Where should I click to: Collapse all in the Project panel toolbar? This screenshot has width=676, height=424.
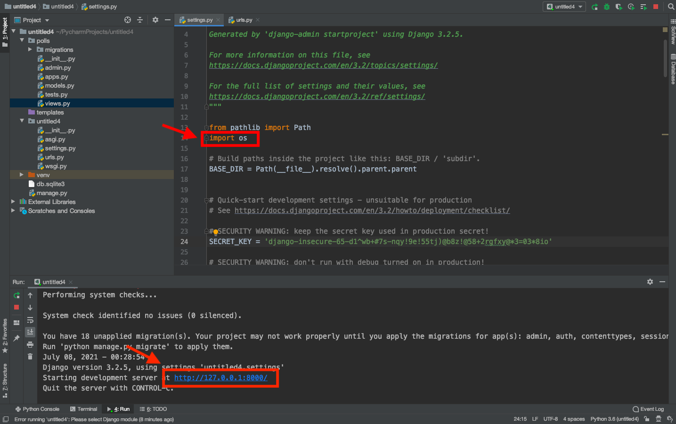139,20
